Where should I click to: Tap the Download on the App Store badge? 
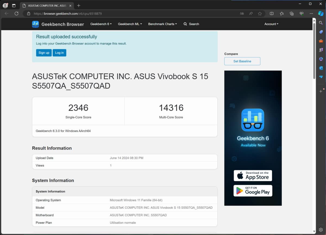pos(253,176)
